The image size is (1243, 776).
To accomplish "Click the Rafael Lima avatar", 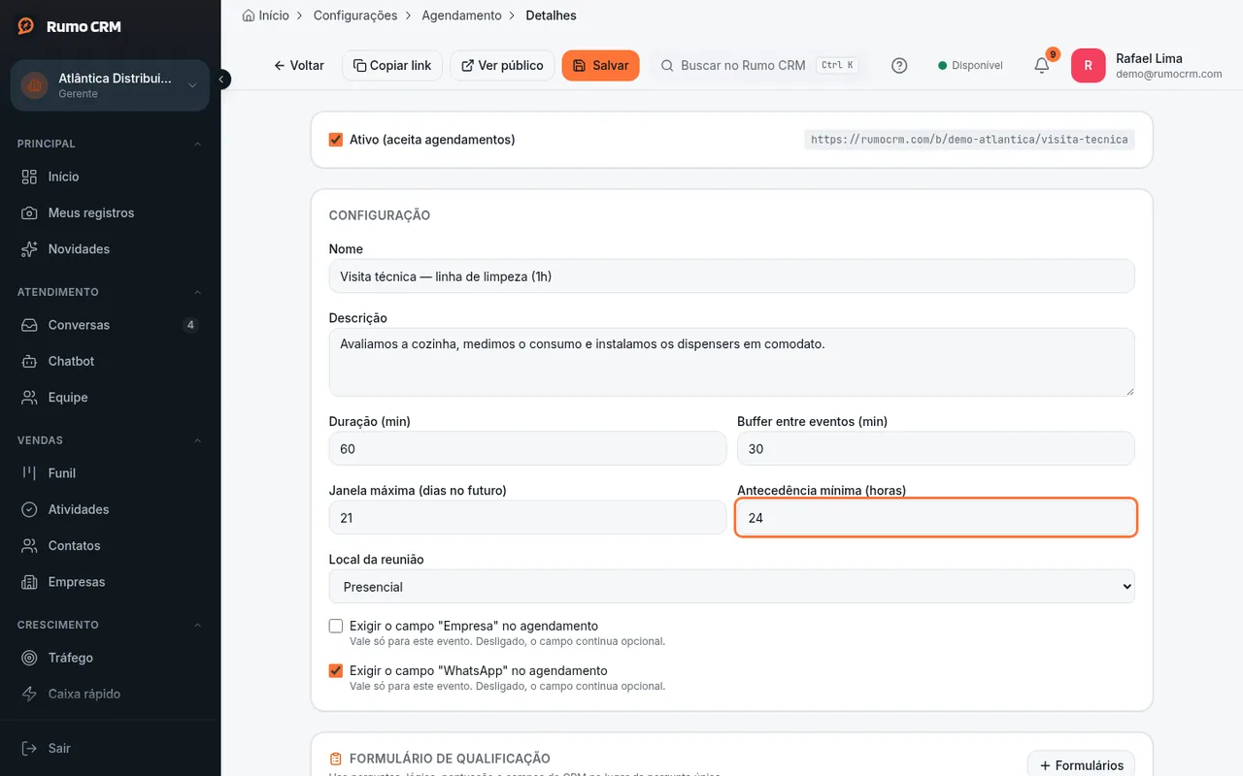I will point(1088,66).
